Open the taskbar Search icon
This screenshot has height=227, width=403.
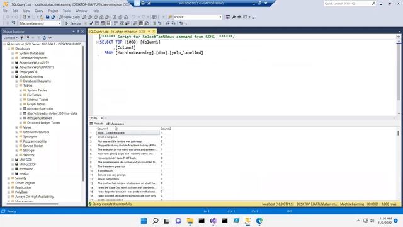[x=156, y=221]
